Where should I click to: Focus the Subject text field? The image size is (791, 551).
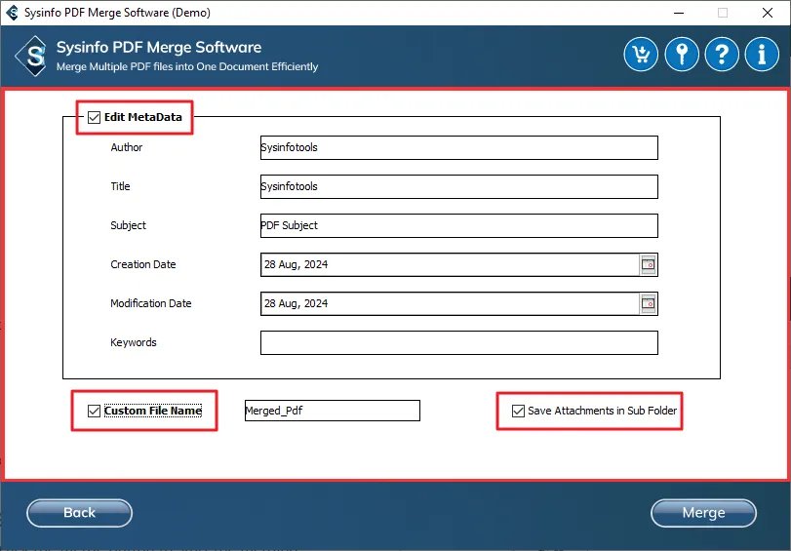click(459, 225)
